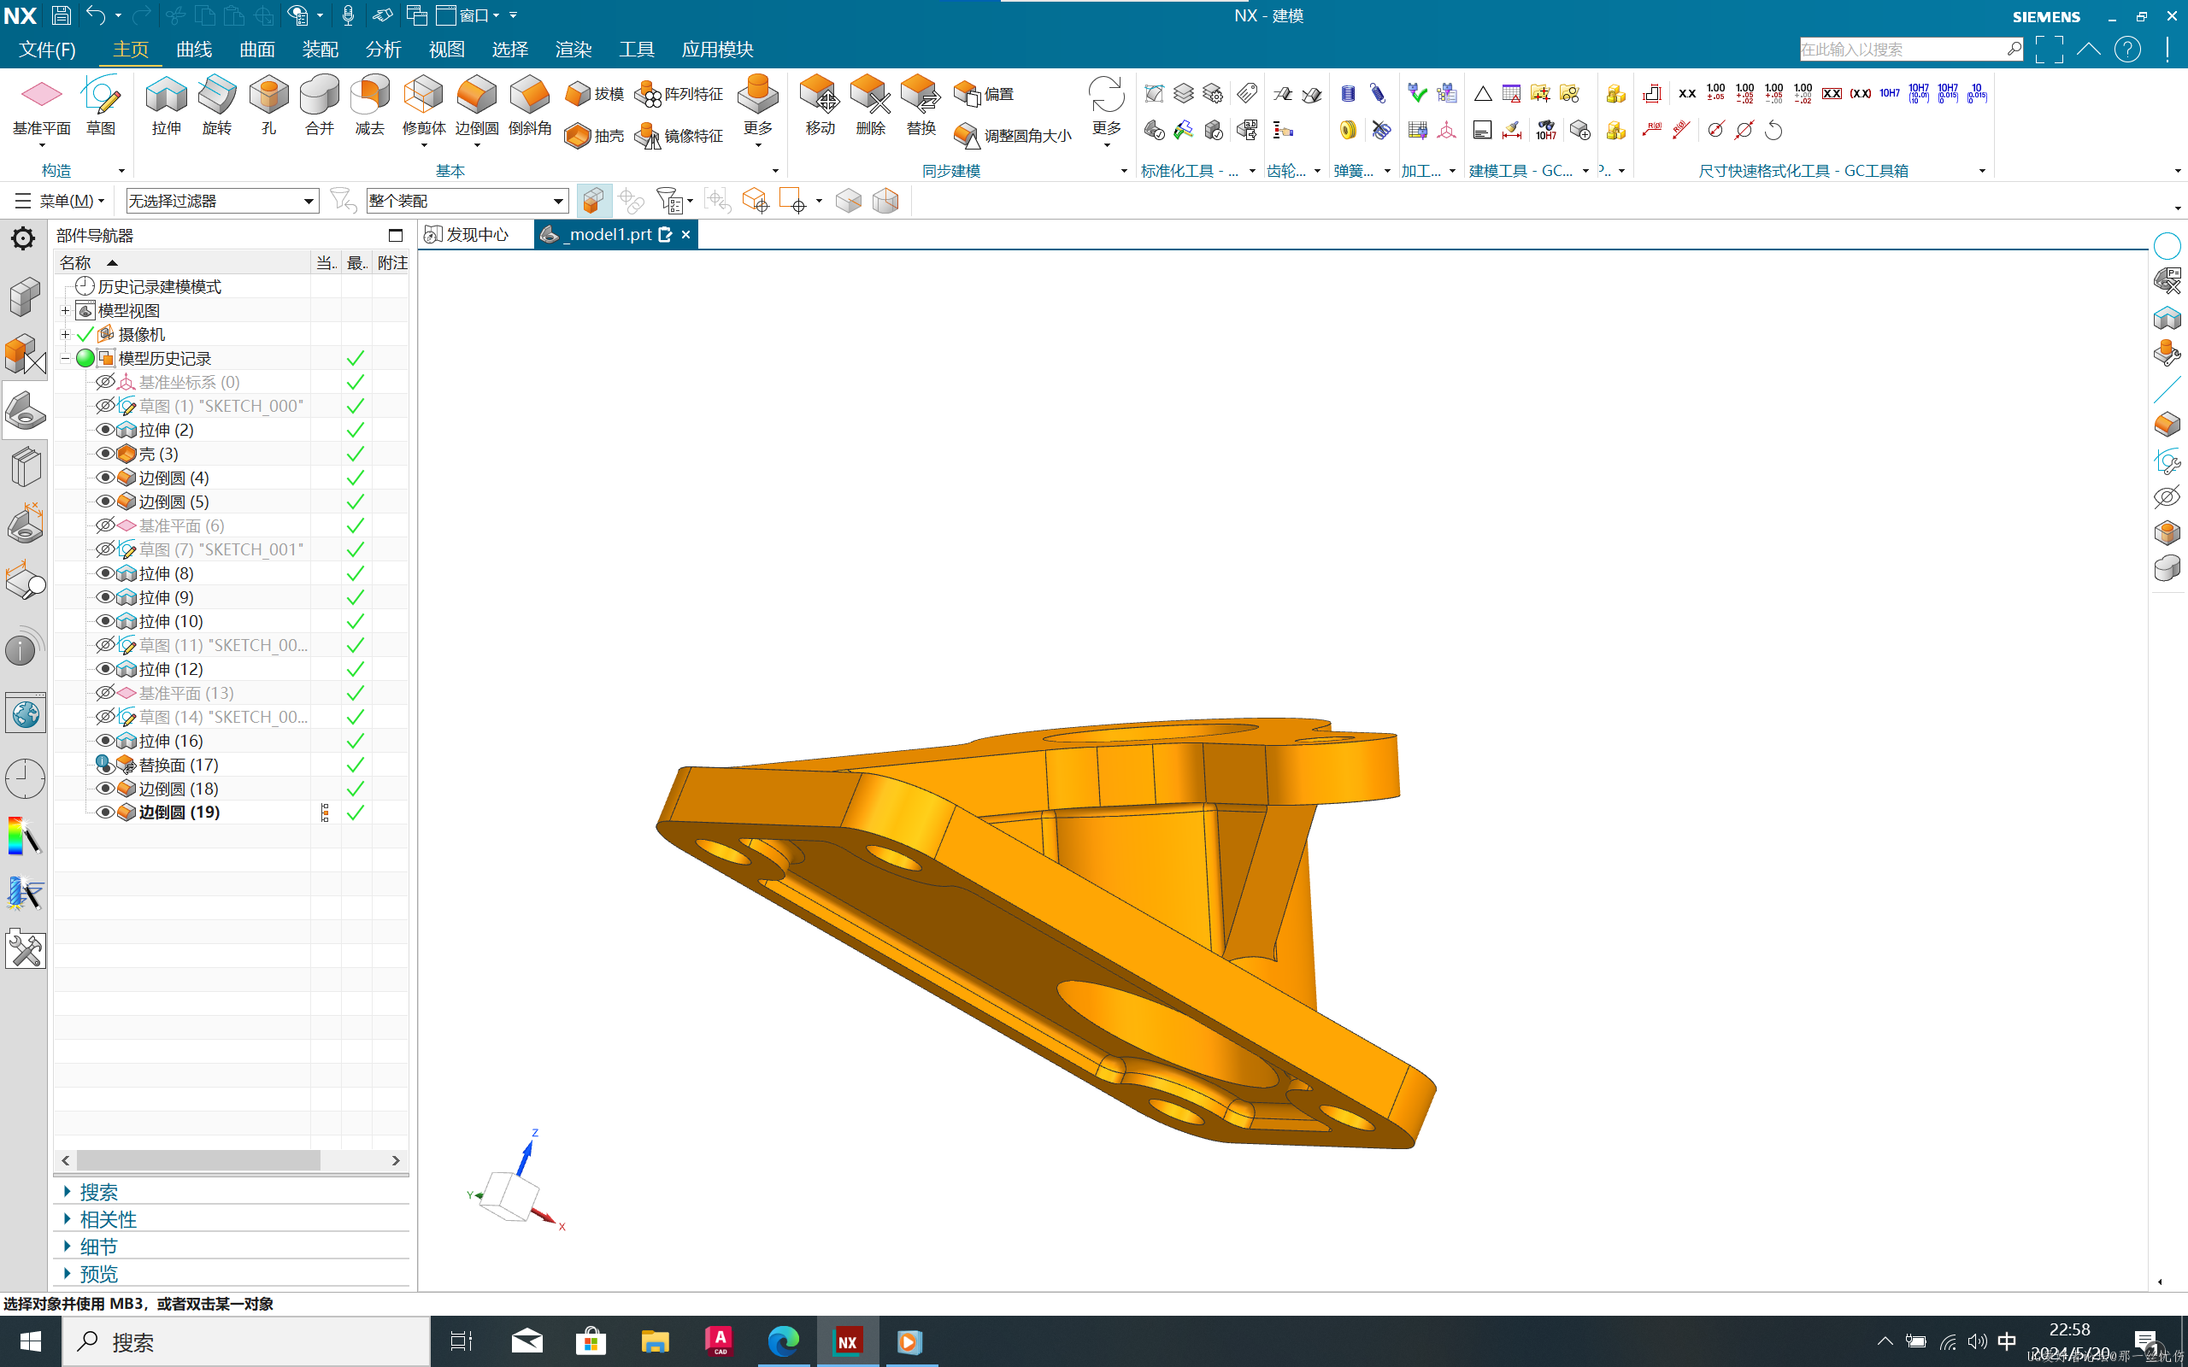Viewport: 2188px width, 1367px height.
Task: Close the _model1.prt tab
Action: coord(685,234)
